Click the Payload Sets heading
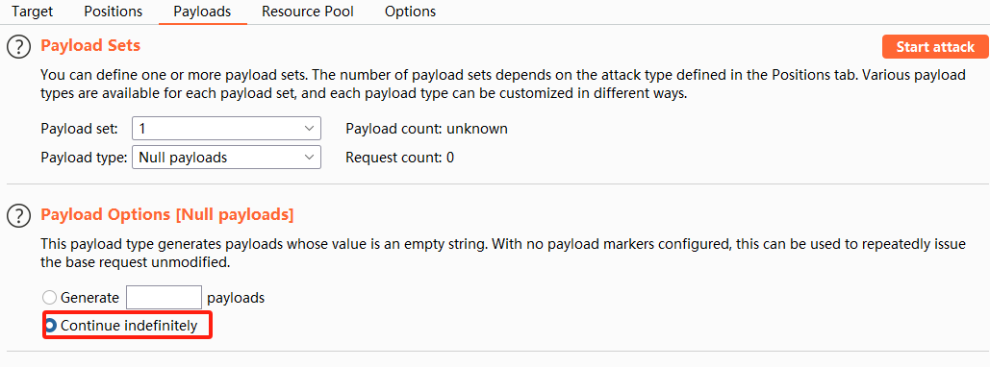This screenshot has height=367, width=990. click(x=90, y=45)
